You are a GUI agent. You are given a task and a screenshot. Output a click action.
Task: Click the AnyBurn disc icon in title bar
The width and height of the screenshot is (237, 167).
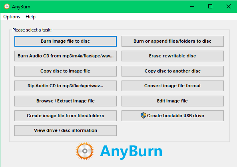pyautogui.click(x=7, y=6)
